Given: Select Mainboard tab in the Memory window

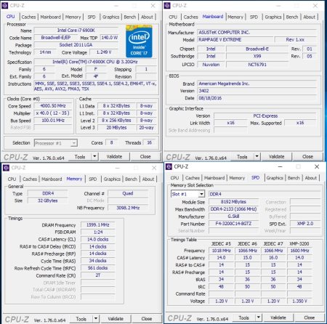Looking at the screenshot, I should coord(52,179).
